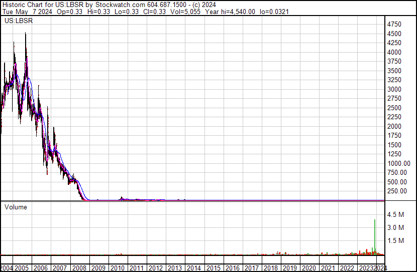This screenshot has width=417, height=272.
Task: Click the lo=0.0321 header value
Action: coord(274,12)
